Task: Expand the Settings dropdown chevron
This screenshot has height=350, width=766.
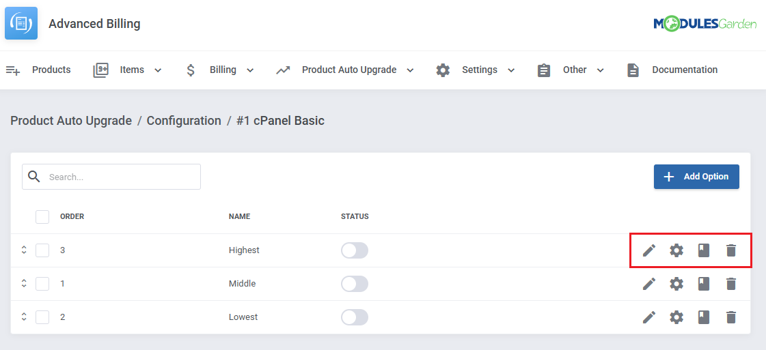Action: coord(511,70)
